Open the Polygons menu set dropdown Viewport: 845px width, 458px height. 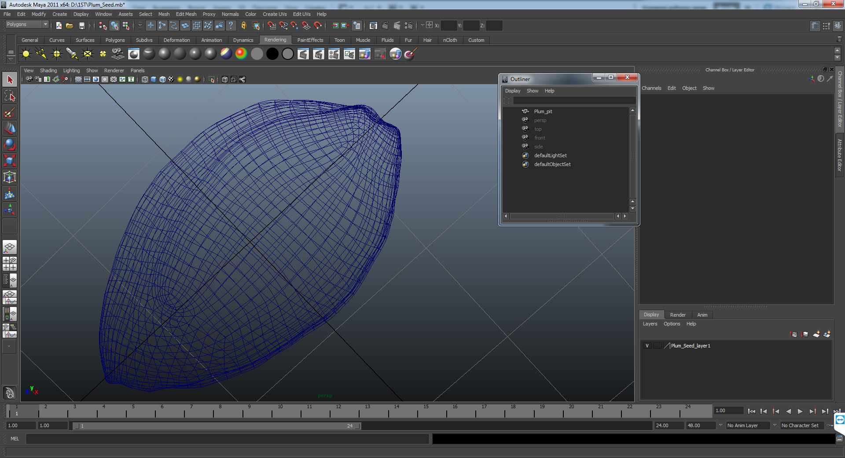click(x=26, y=25)
